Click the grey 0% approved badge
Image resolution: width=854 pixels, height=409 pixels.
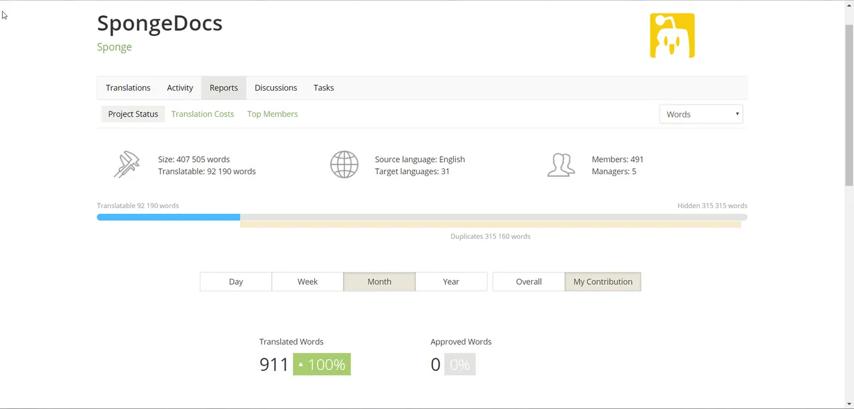click(460, 364)
